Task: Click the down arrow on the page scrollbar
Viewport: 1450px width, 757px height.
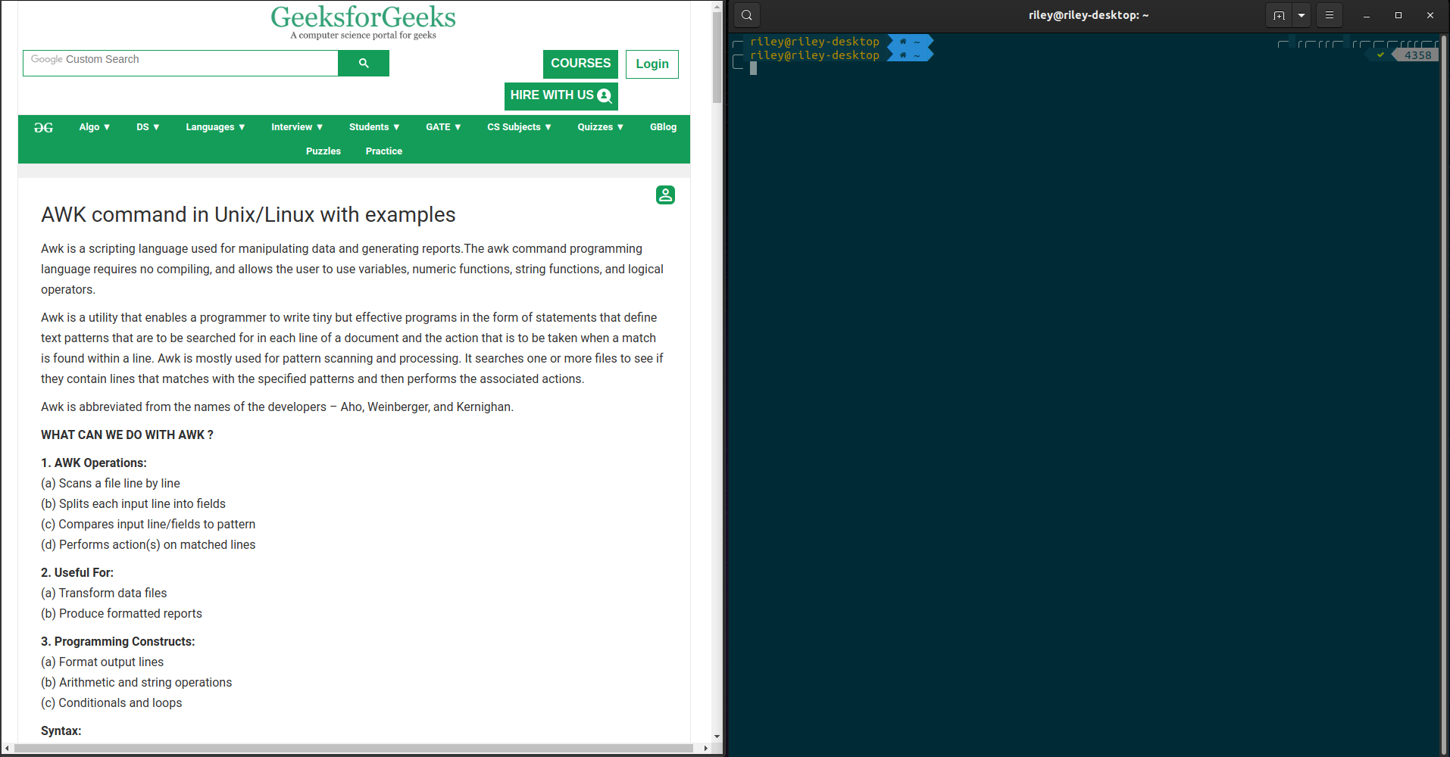Action: [717, 736]
